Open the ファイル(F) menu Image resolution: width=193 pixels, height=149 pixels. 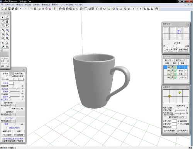[9, 5]
